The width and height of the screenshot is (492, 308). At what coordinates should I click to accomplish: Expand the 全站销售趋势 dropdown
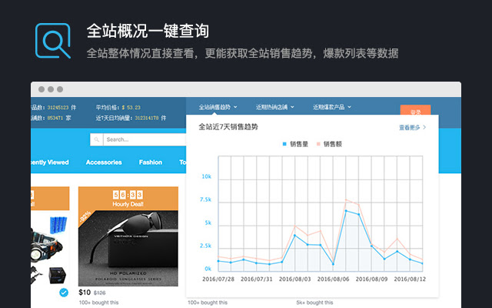click(218, 107)
